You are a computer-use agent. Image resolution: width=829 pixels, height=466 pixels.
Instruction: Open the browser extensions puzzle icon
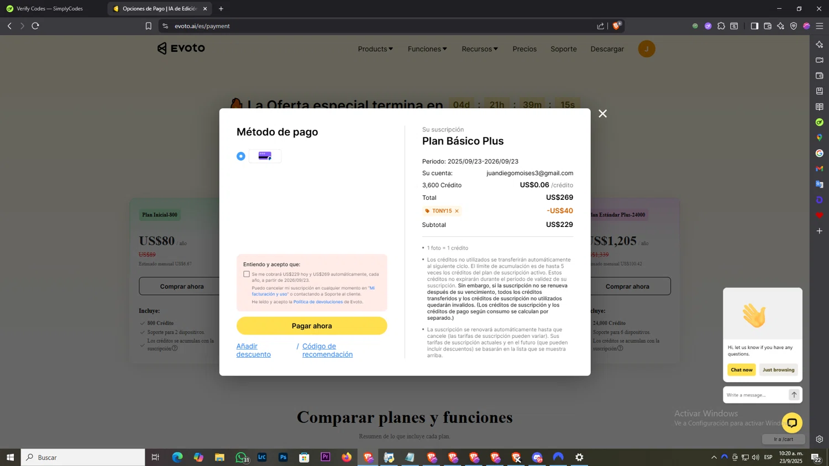coord(721,26)
